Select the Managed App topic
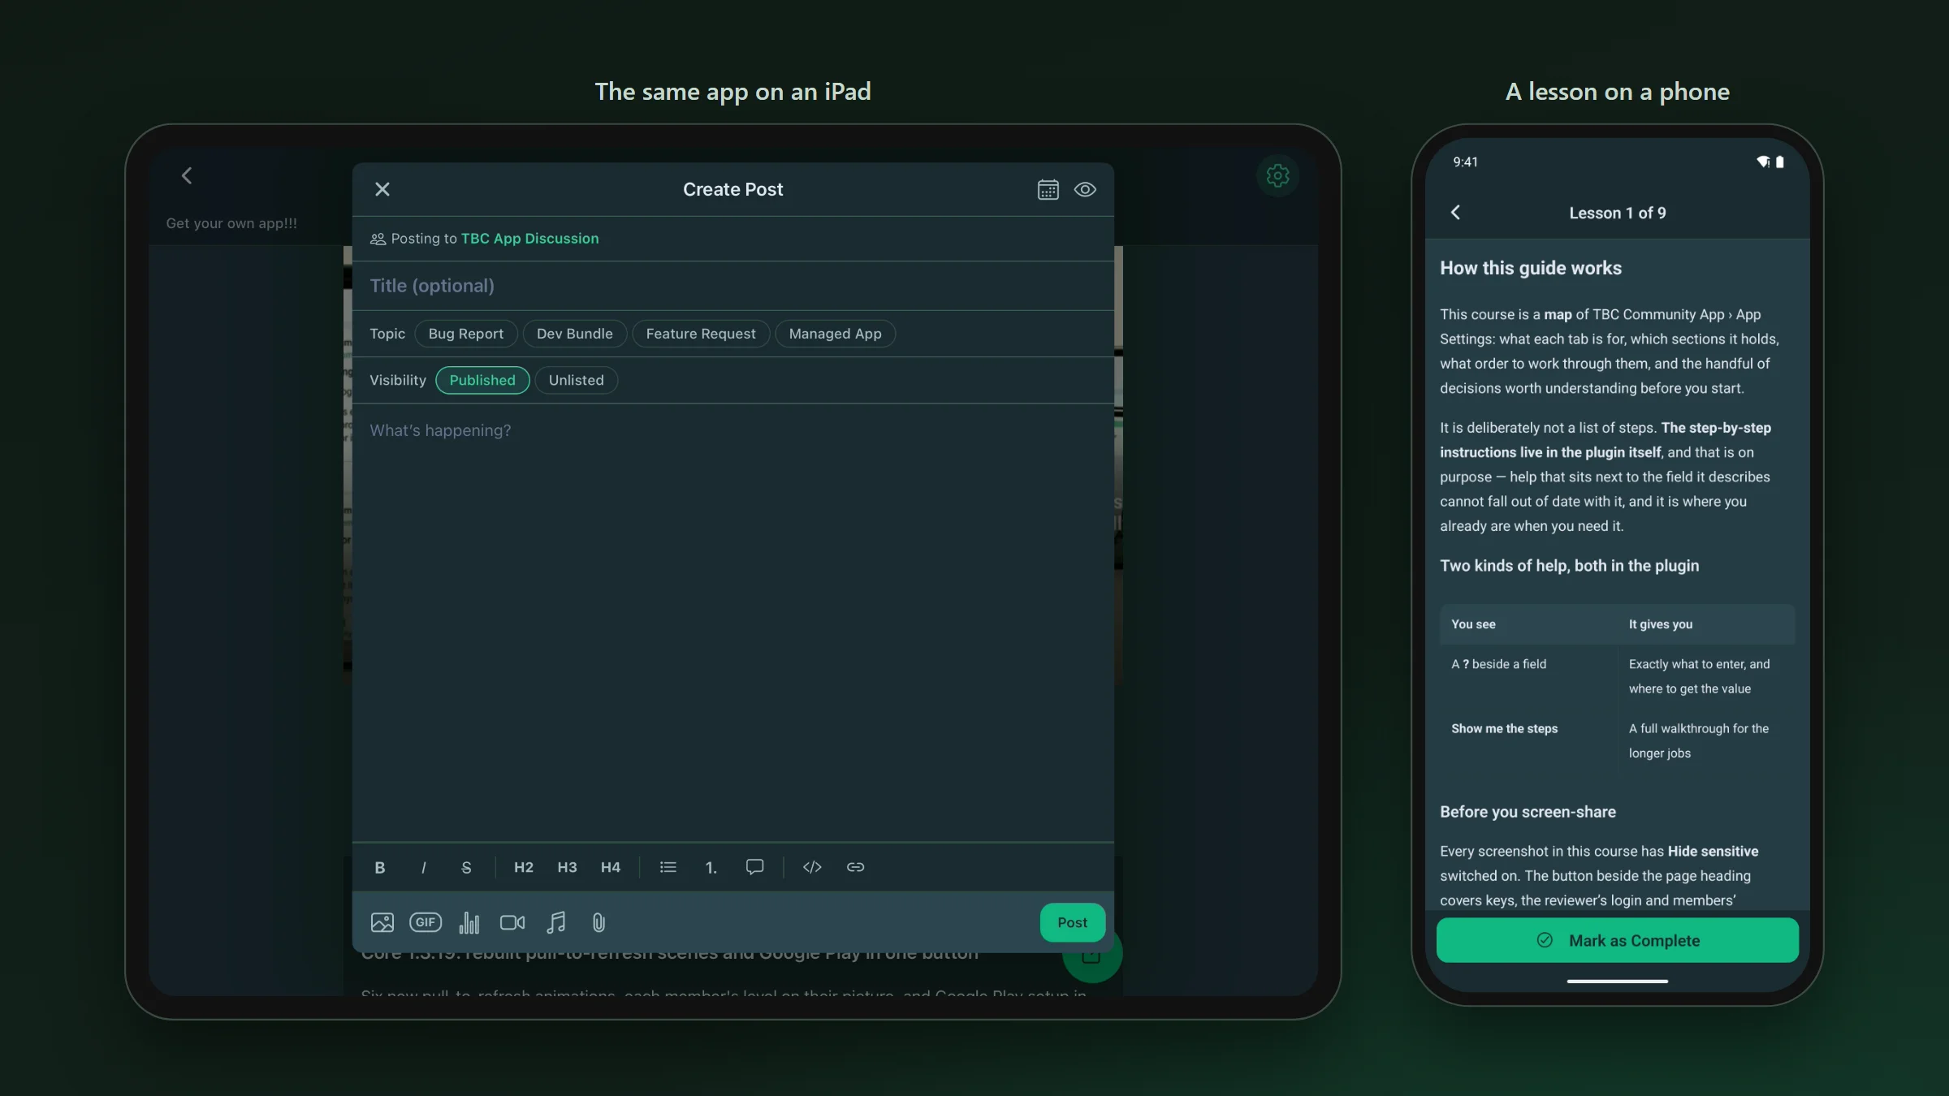Viewport: 1949px width, 1096px height. [835, 334]
